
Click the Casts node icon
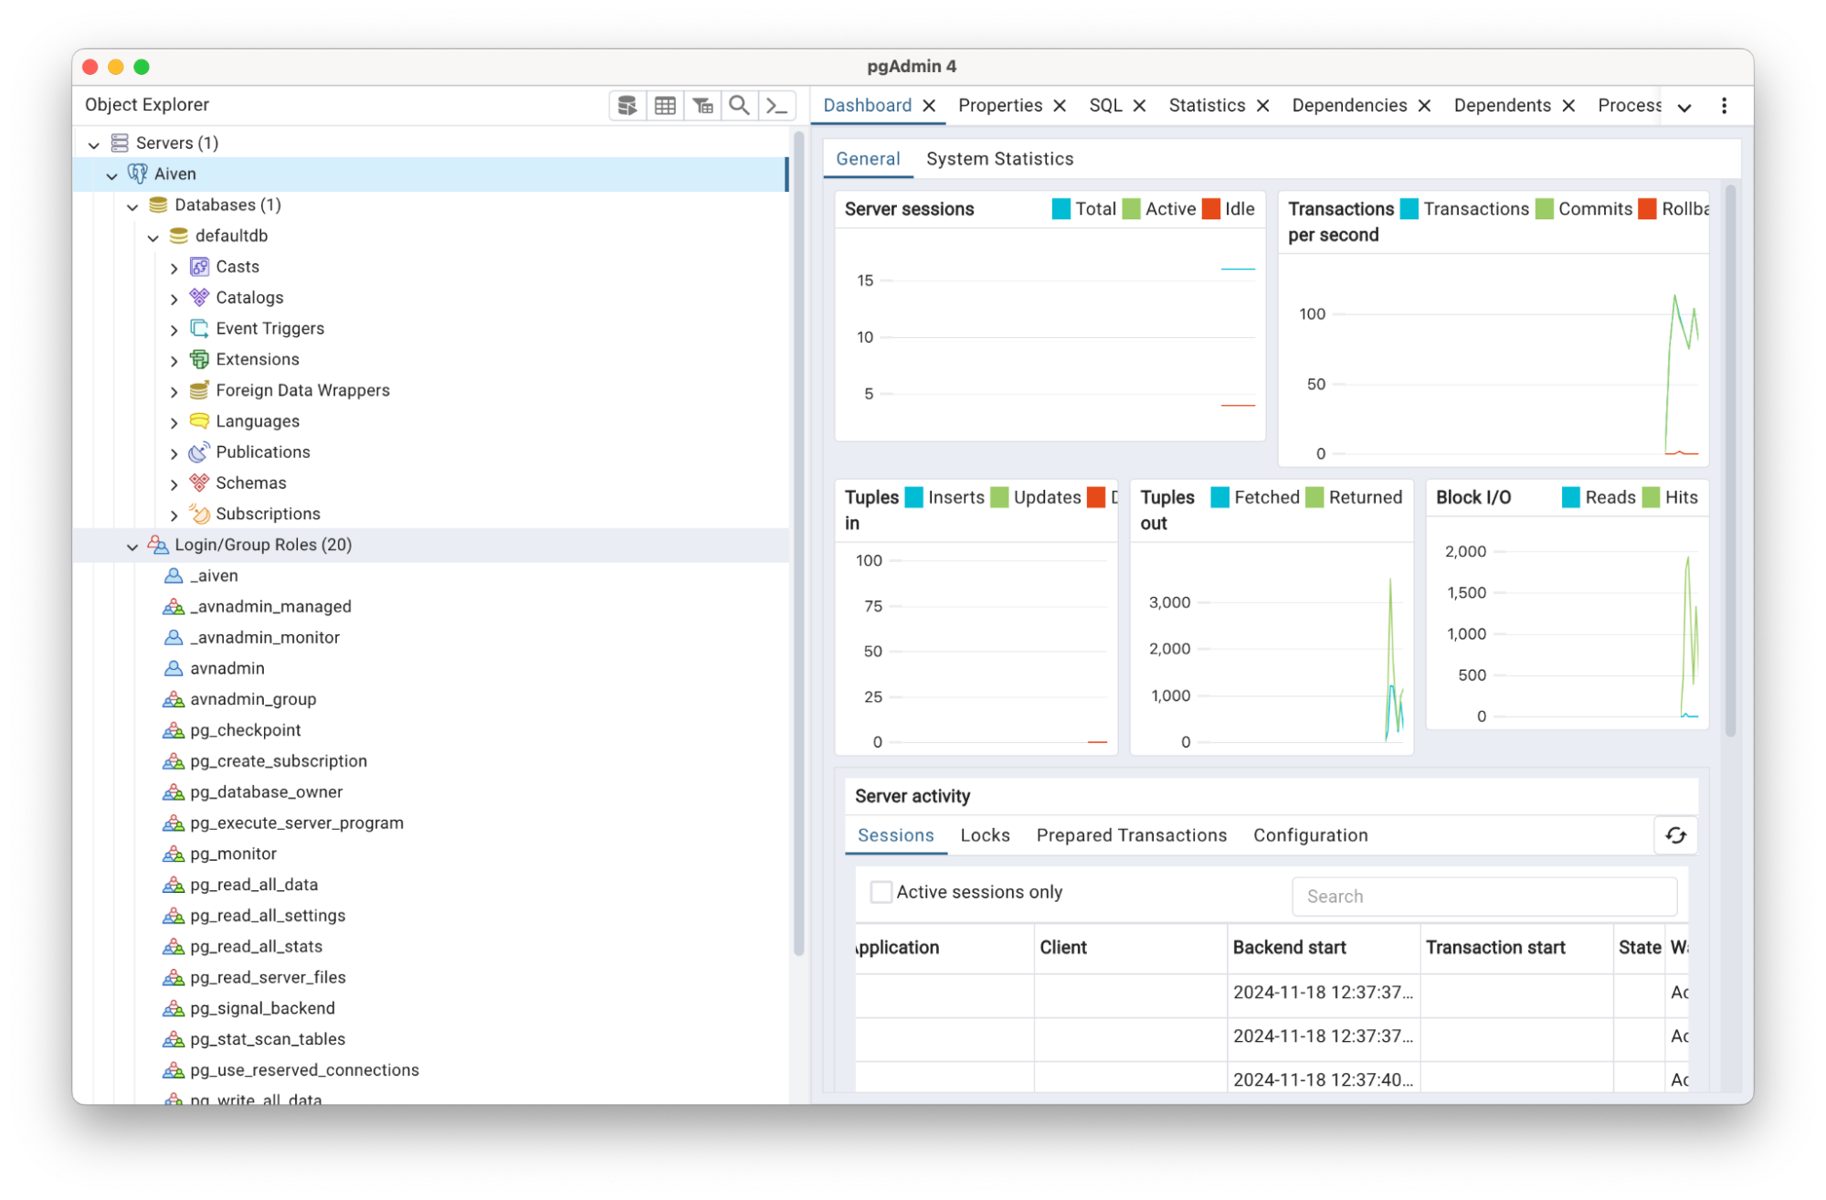tap(199, 267)
